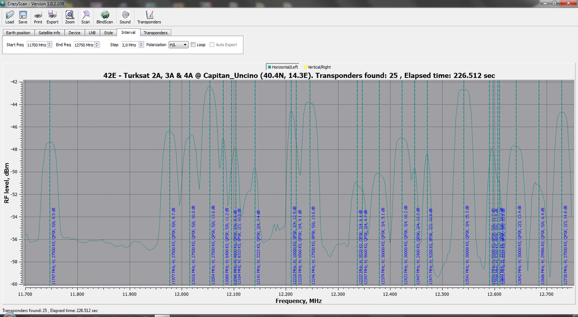
Task: Open the Polarization H/L dropdown
Action: 178,45
